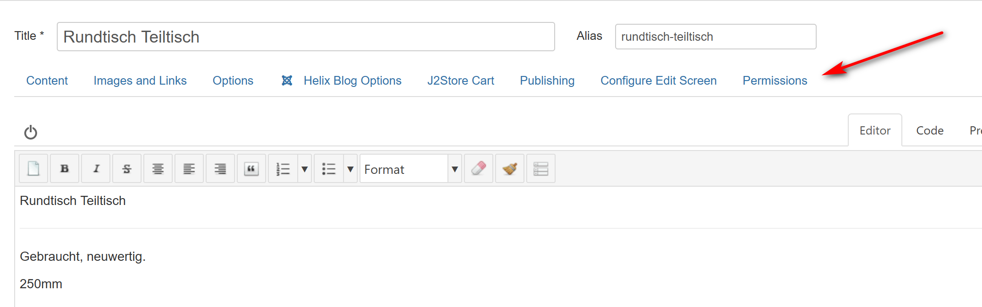Switch to the Code editor tab
982x307 pixels.
click(929, 131)
